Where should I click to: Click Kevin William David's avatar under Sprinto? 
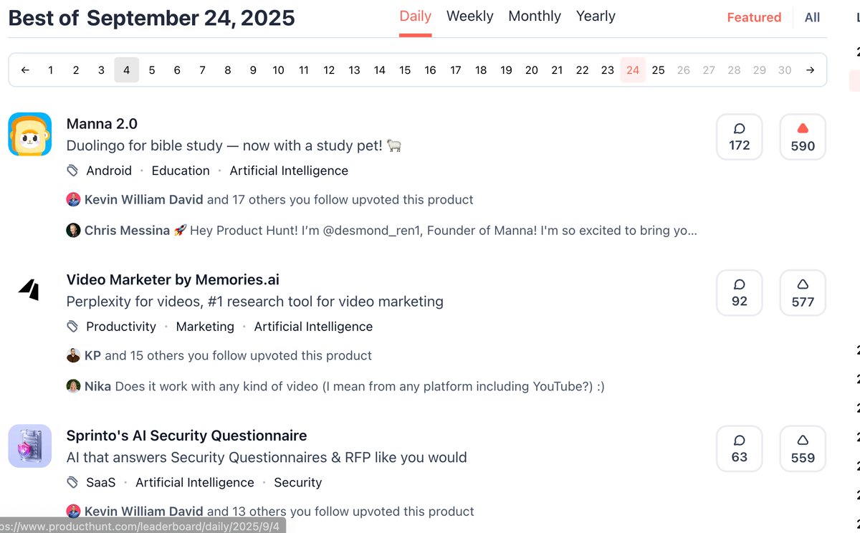(73, 512)
